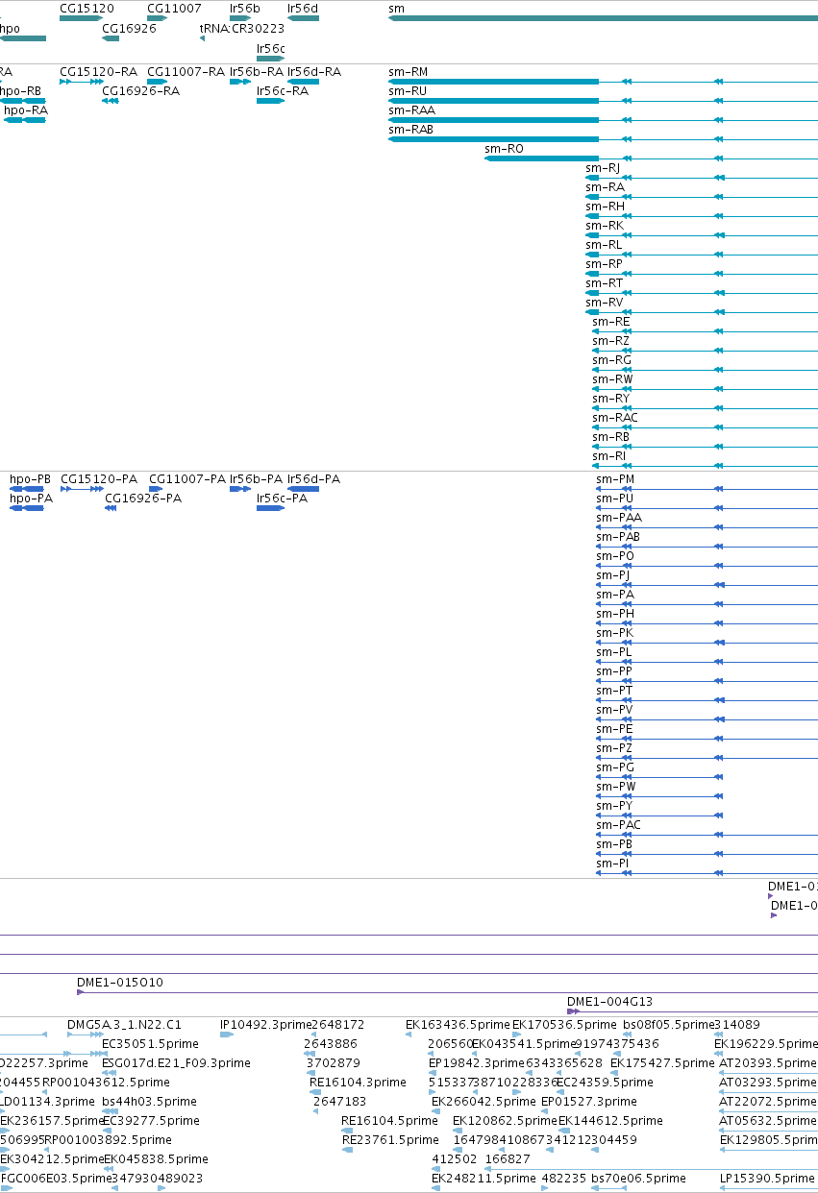This screenshot has width=818, height=1193.
Task: Click the sm-RO transcript exon bar
Action: [541, 158]
